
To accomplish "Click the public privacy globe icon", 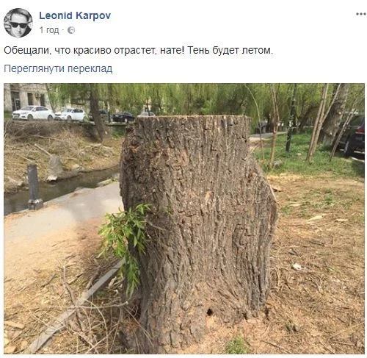I will (71, 30).
